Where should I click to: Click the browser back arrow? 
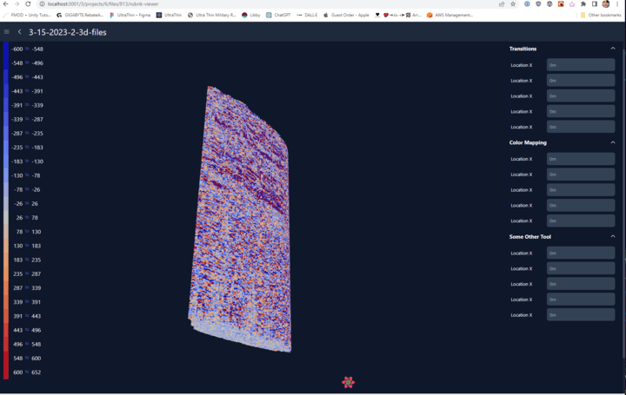(x=5, y=4)
